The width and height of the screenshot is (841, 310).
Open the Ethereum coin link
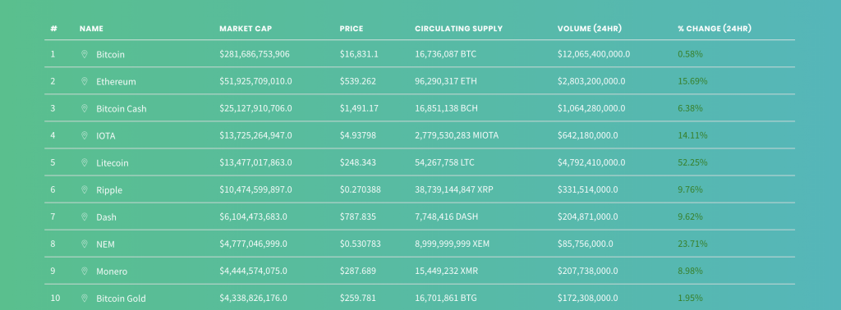(x=116, y=81)
